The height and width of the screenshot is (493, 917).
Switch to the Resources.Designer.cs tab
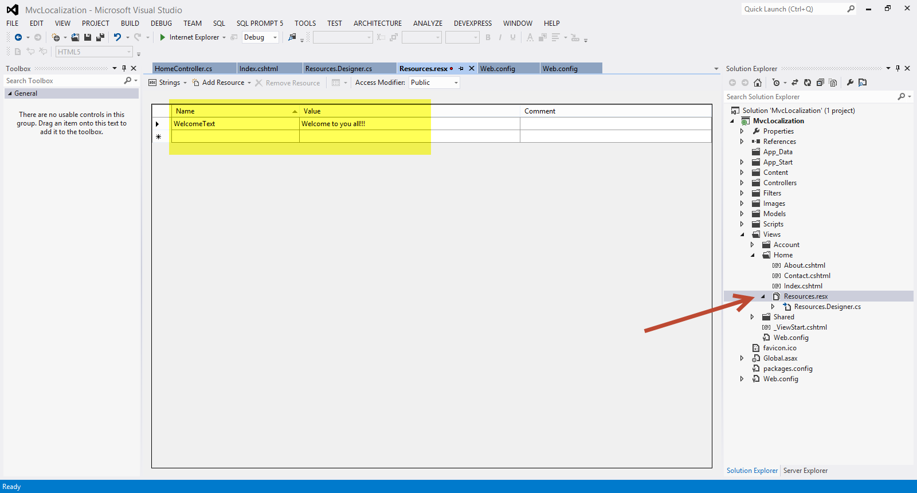point(350,68)
